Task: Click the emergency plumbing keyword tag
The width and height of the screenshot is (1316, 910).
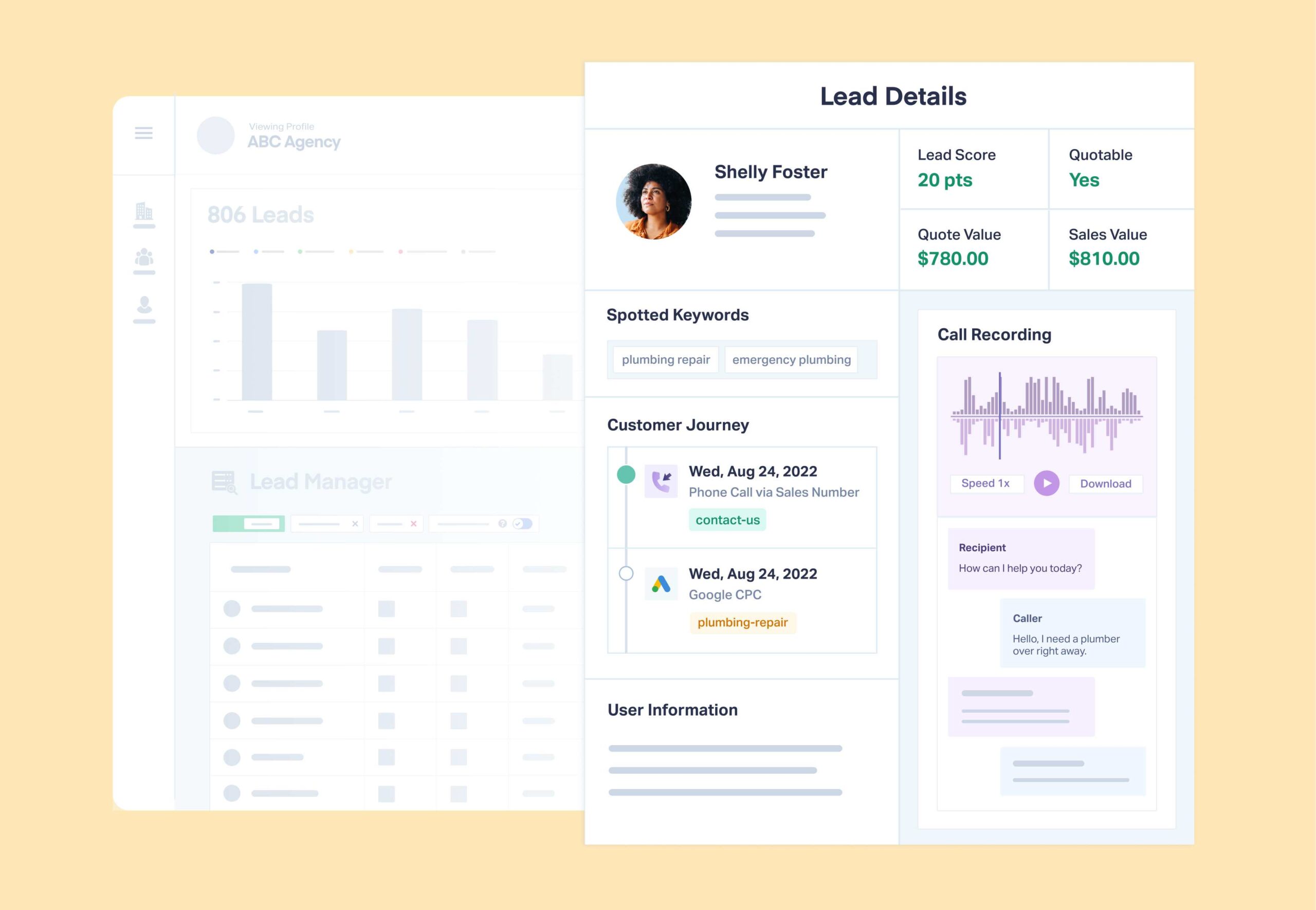Action: click(791, 360)
